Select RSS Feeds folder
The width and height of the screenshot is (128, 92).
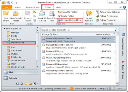(14, 57)
